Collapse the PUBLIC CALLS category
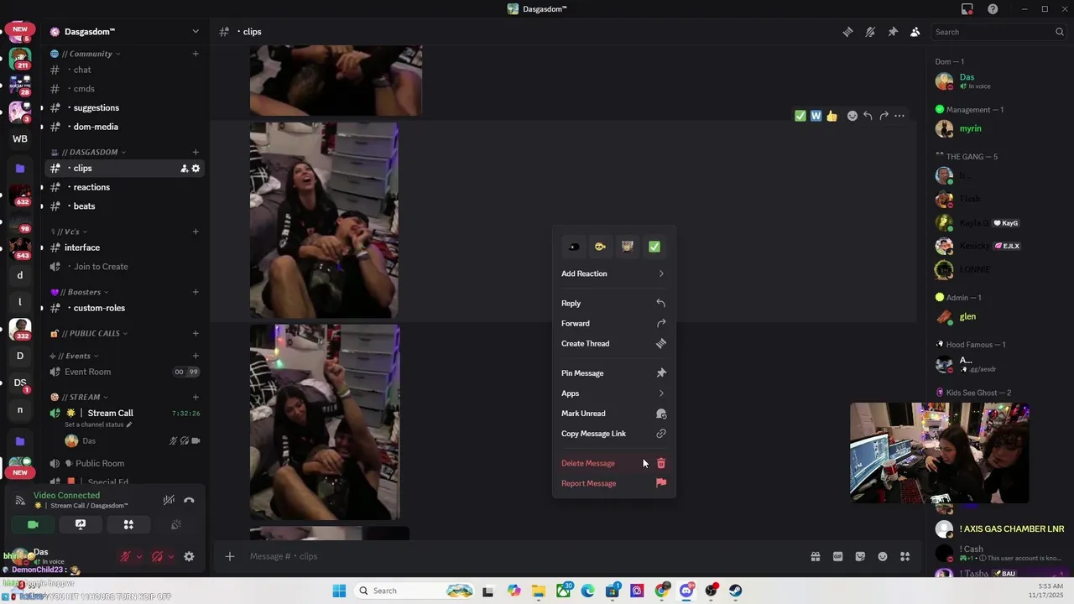This screenshot has height=604, width=1074. point(90,333)
